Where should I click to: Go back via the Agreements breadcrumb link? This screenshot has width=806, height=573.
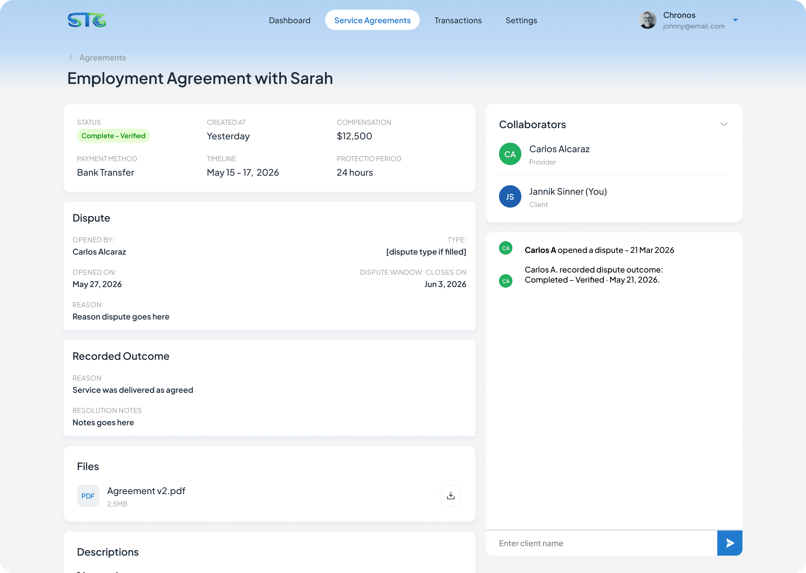[102, 58]
